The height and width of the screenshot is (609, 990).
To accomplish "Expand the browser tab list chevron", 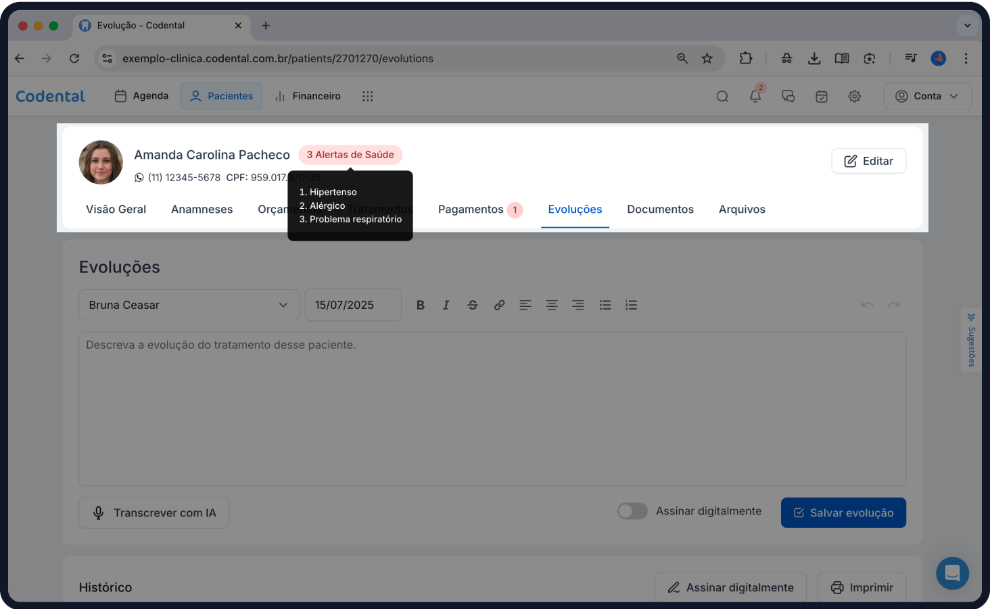I will [967, 26].
